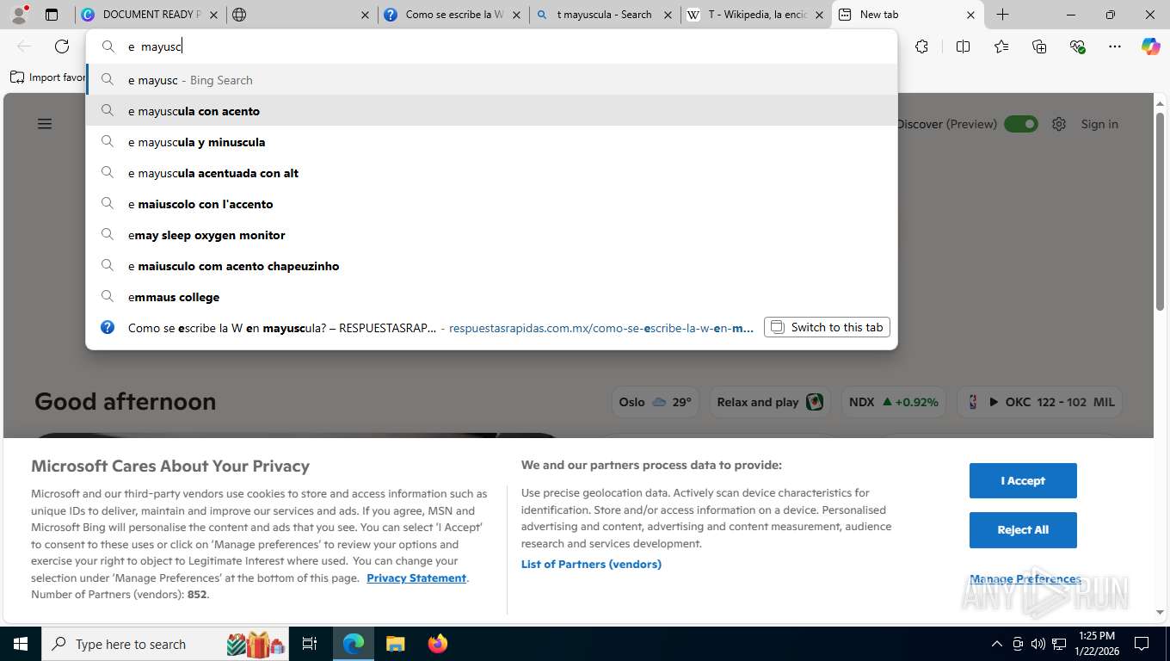This screenshot has width=1170, height=661.
Task: Open the new tab page hamburger menu
Action: point(45,124)
